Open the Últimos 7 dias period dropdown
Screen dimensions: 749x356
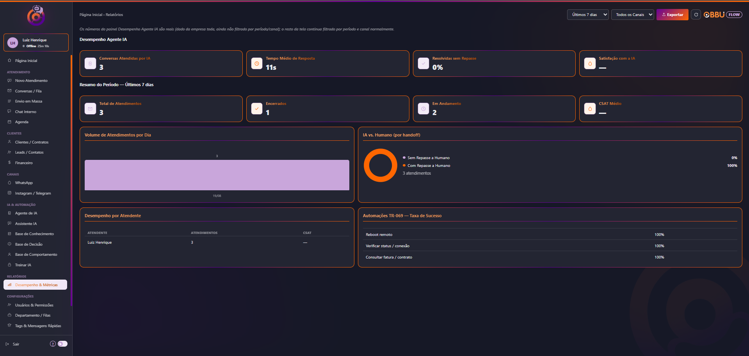pyautogui.click(x=588, y=15)
